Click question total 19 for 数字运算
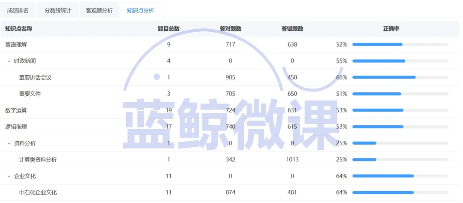Image resolution: width=463 pixels, height=203 pixels. 168,110
